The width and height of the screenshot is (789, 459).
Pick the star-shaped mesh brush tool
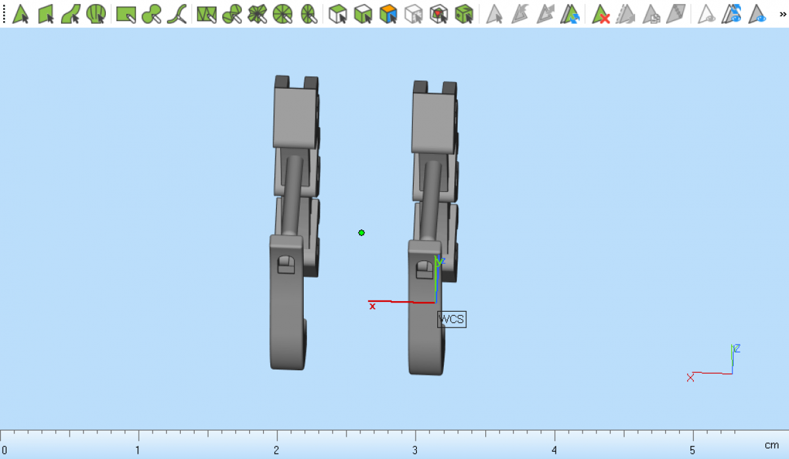[257, 14]
